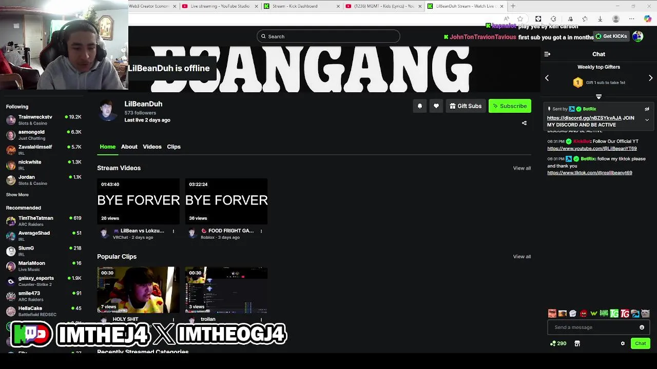This screenshot has height=369, width=657.
Task: Show previous weekly top gifter
Action: (547, 78)
